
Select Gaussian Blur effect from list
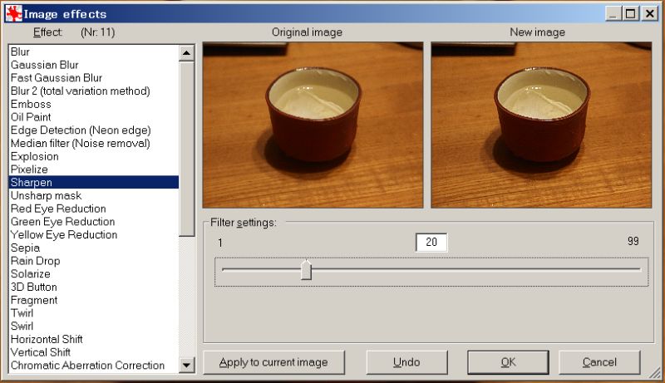pyautogui.click(x=44, y=65)
